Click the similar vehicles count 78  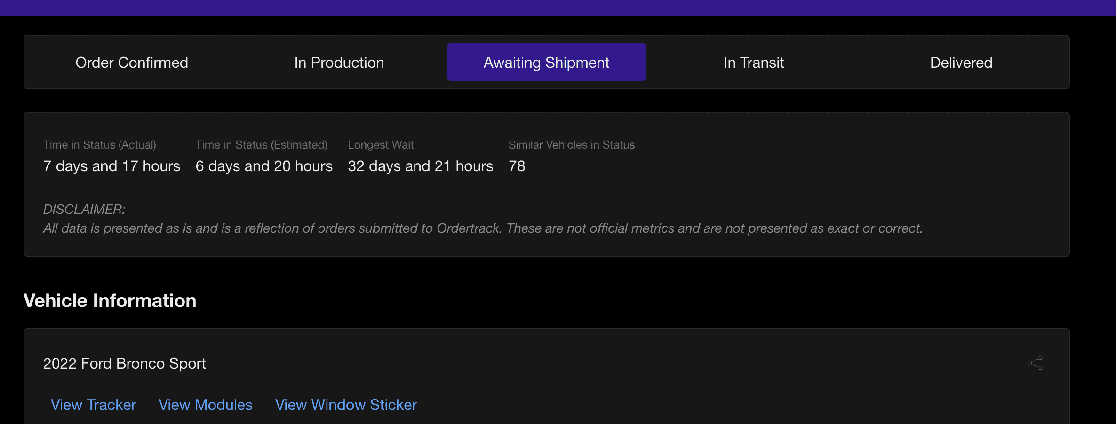tap(517, 166)
